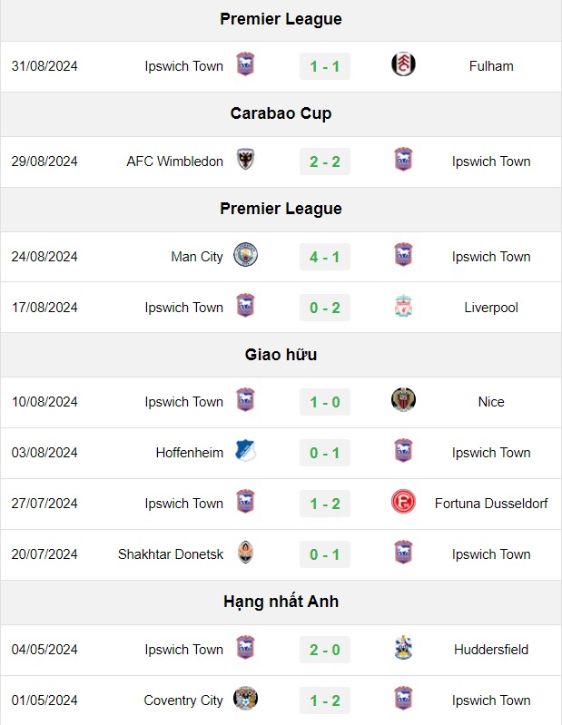Select the Giao hữu section header

tap(281, 355)
